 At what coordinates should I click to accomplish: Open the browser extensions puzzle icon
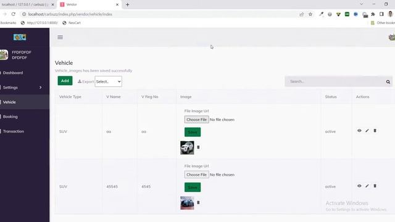point(373,14)
